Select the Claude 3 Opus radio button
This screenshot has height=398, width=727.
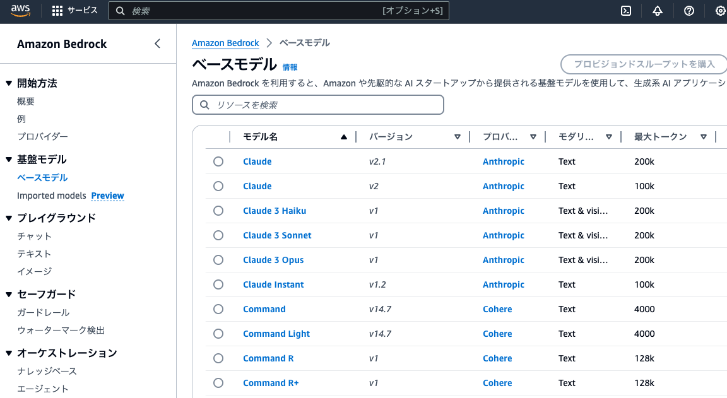(218, 260)
